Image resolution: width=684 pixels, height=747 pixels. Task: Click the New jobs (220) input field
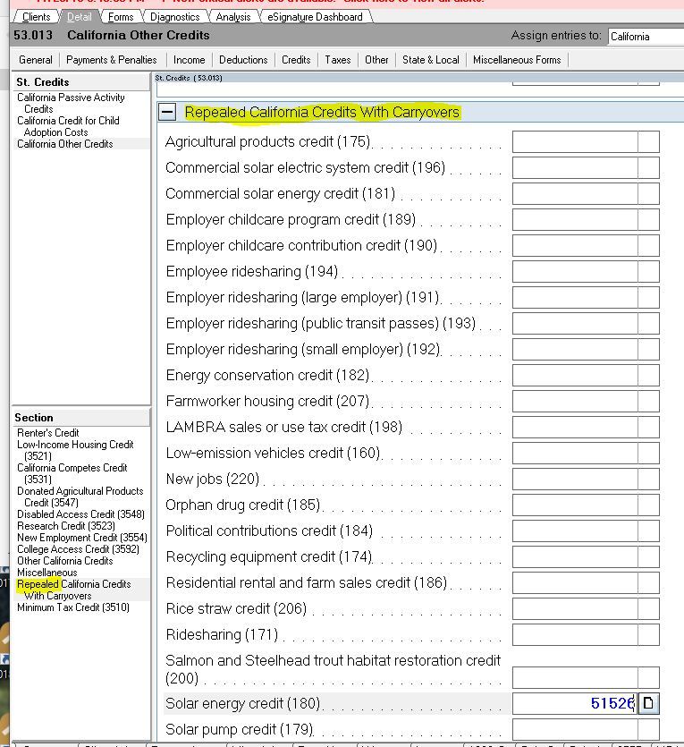point(574,479)
